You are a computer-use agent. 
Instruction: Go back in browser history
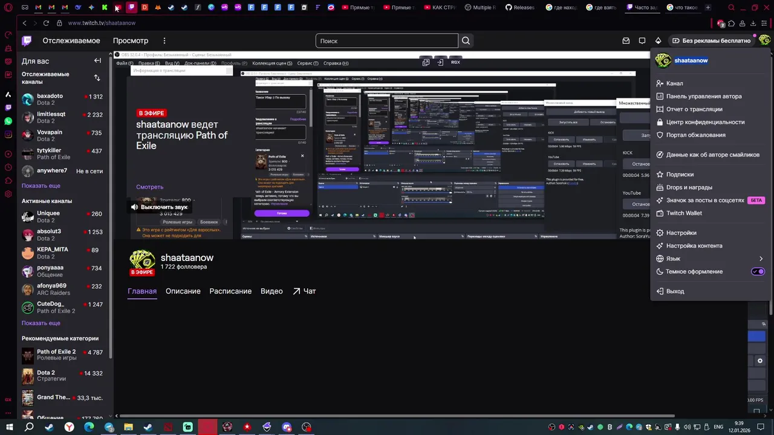(24, 23)
